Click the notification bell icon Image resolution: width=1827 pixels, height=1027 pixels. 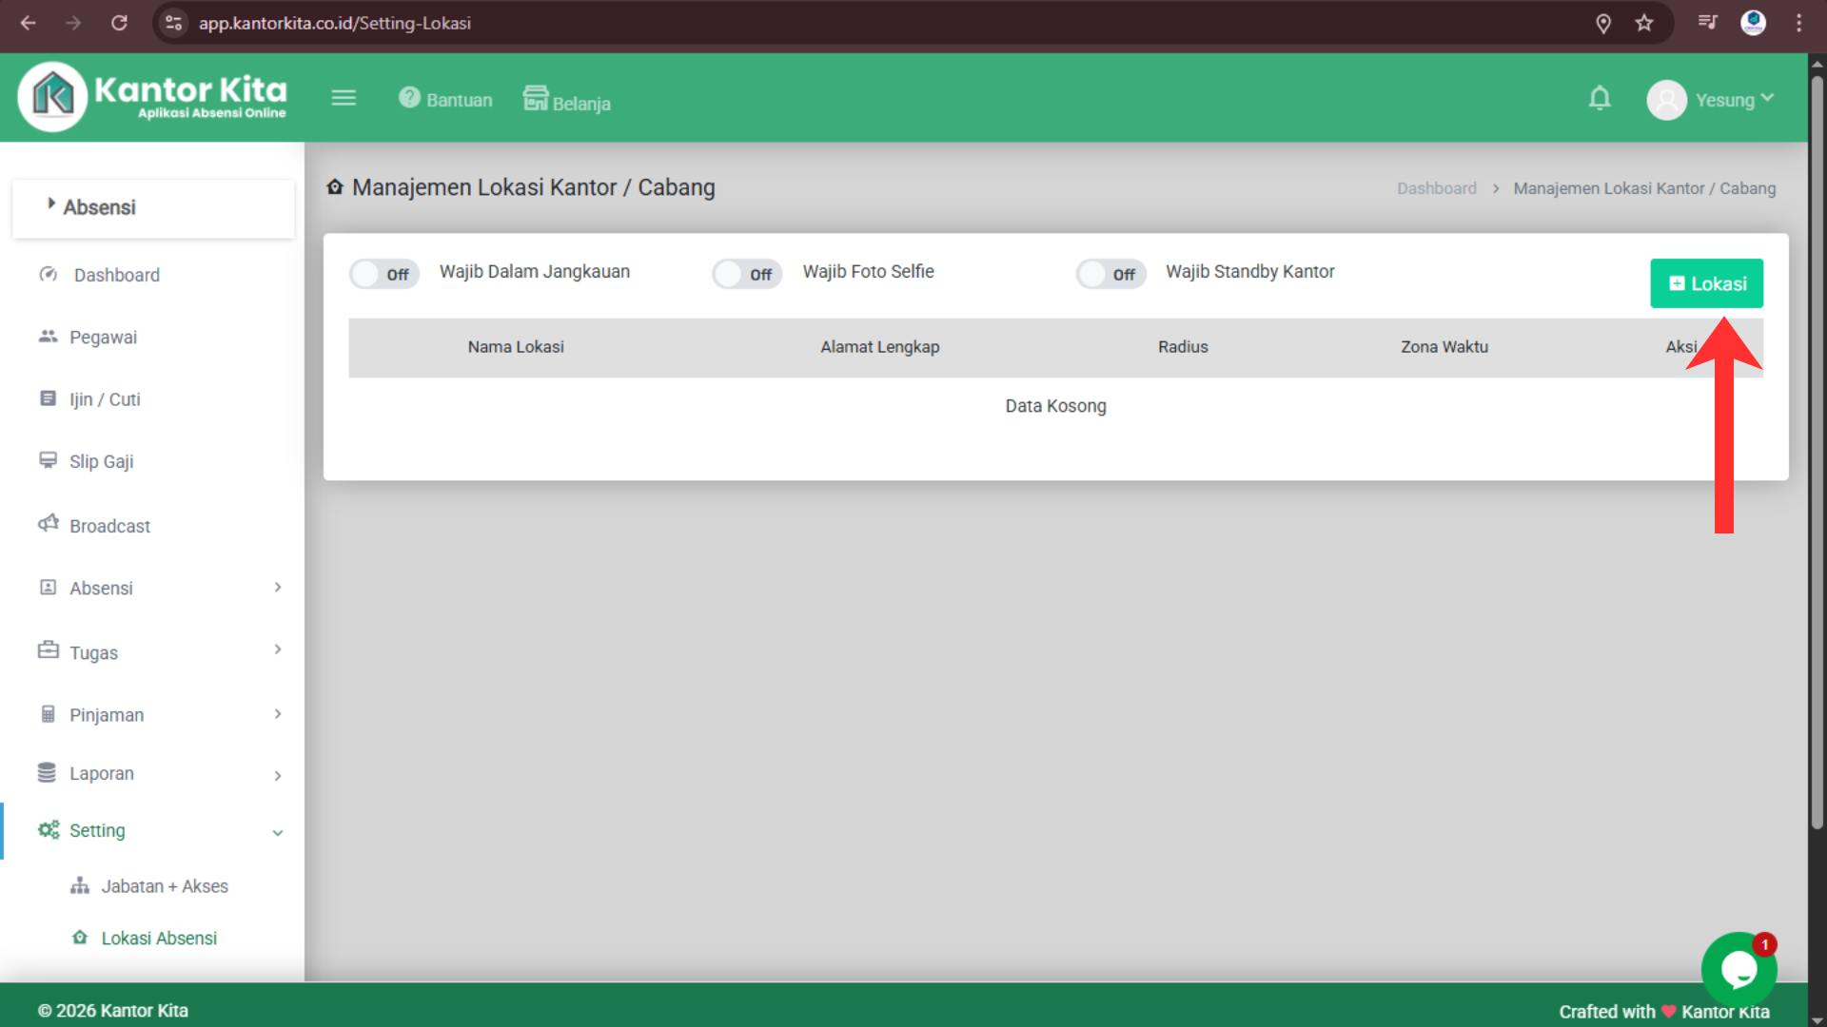(1600, 99)
